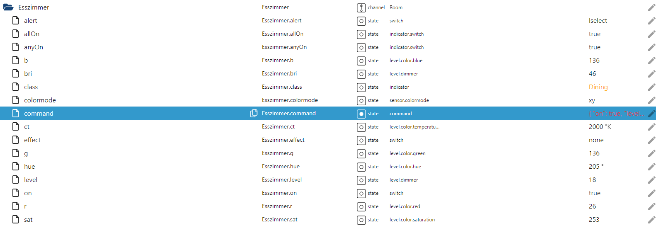Click the copy ID icon beside Esszimmer.command
Screen dimensions: 656x228
pyautogui.click(x=254, y=113)
